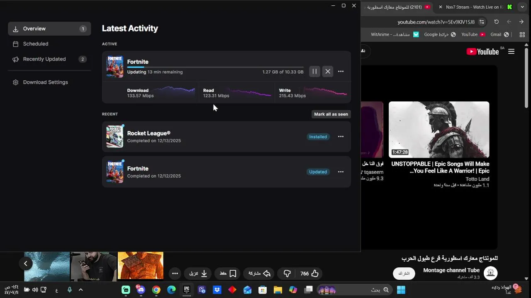Pause the Fortnite update download
This screenshot has height=298, width=531.
[314, 72]
